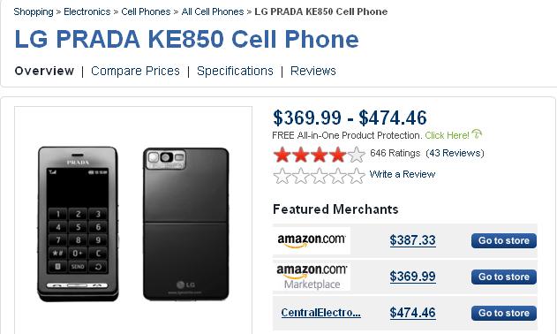
Task: Rate one star in Write a Review
Action: (282, 175)
